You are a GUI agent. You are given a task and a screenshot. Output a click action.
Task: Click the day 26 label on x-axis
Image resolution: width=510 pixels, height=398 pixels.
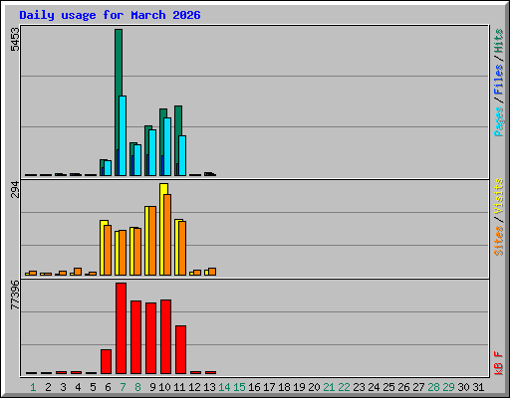pyautogui.click(x=403, y=387)
